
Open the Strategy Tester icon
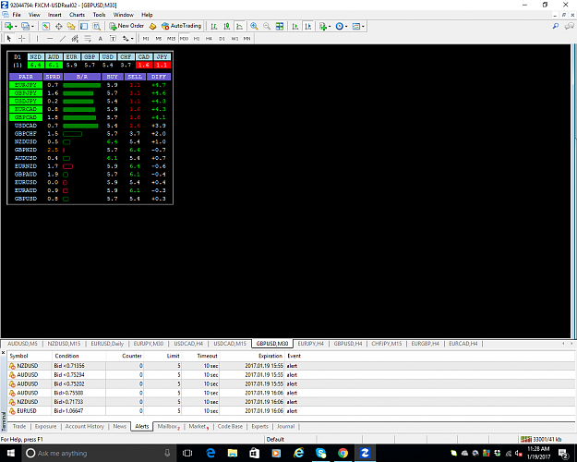[96, 26]
